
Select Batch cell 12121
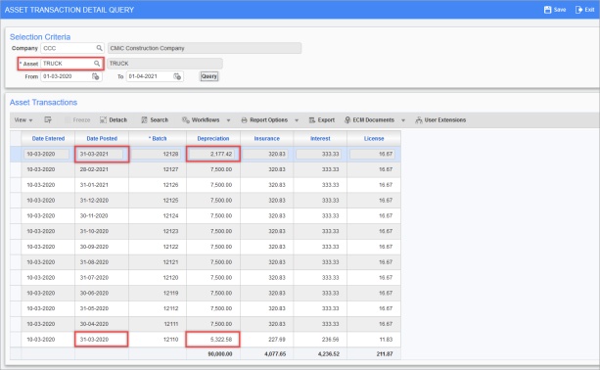pos(158,262)
